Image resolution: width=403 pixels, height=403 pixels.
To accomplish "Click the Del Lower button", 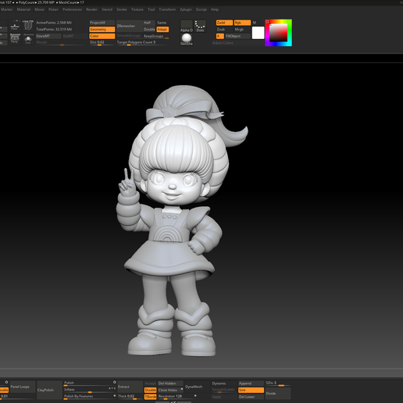I will coord(251,397).
